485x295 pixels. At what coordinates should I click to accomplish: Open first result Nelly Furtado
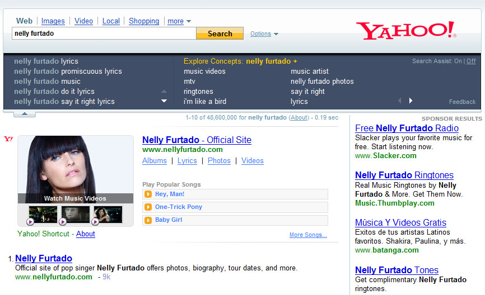44,258
